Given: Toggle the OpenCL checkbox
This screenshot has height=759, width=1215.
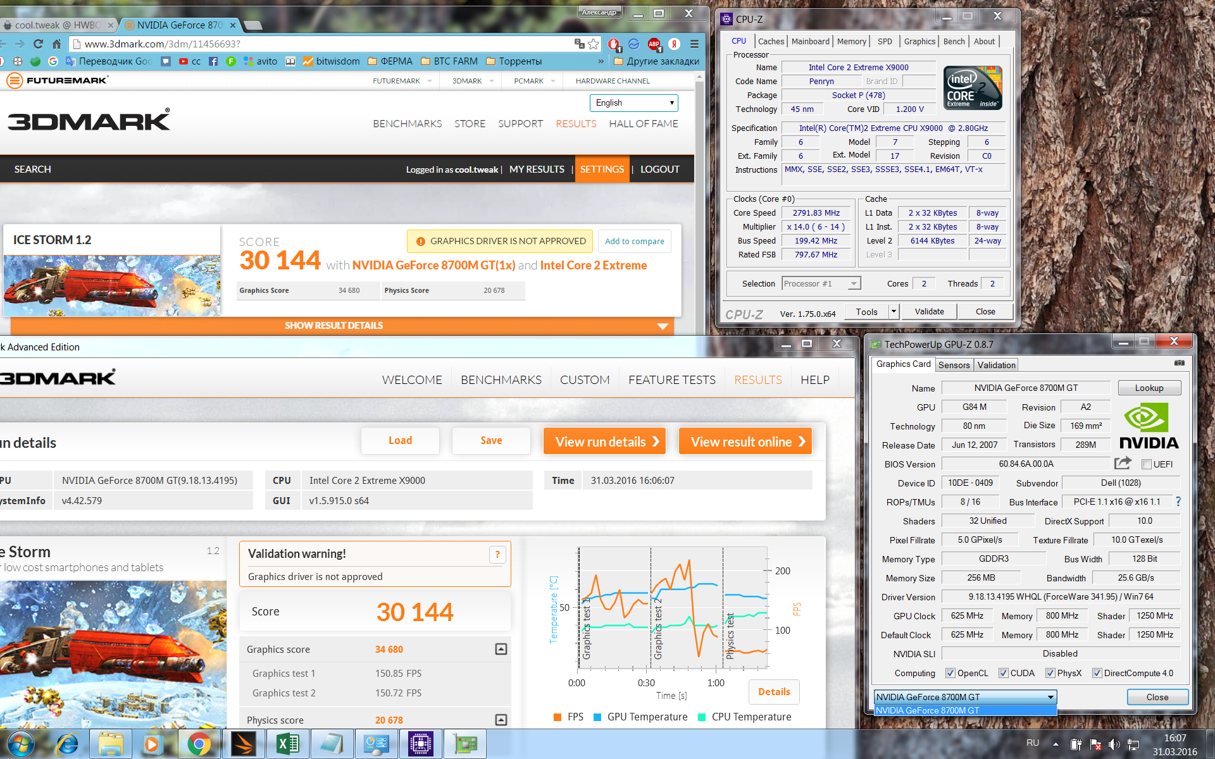Looking at the screenshot, I should click(950, 673).
